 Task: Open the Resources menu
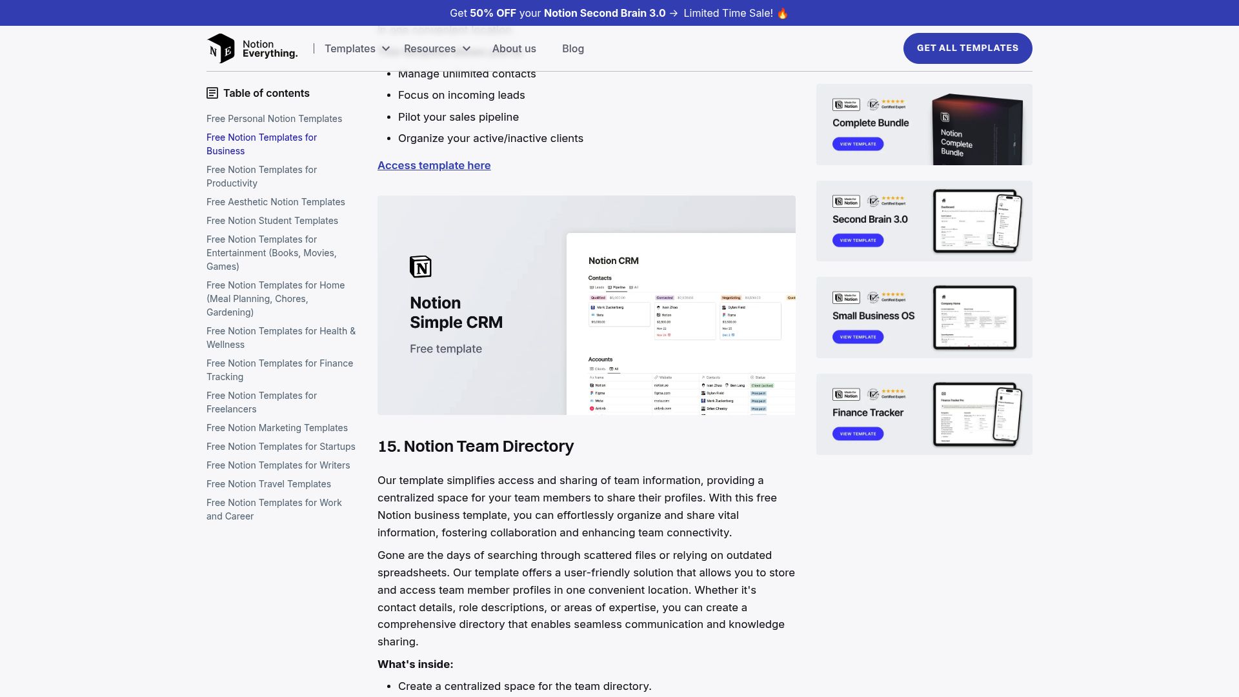click(430, 48)
